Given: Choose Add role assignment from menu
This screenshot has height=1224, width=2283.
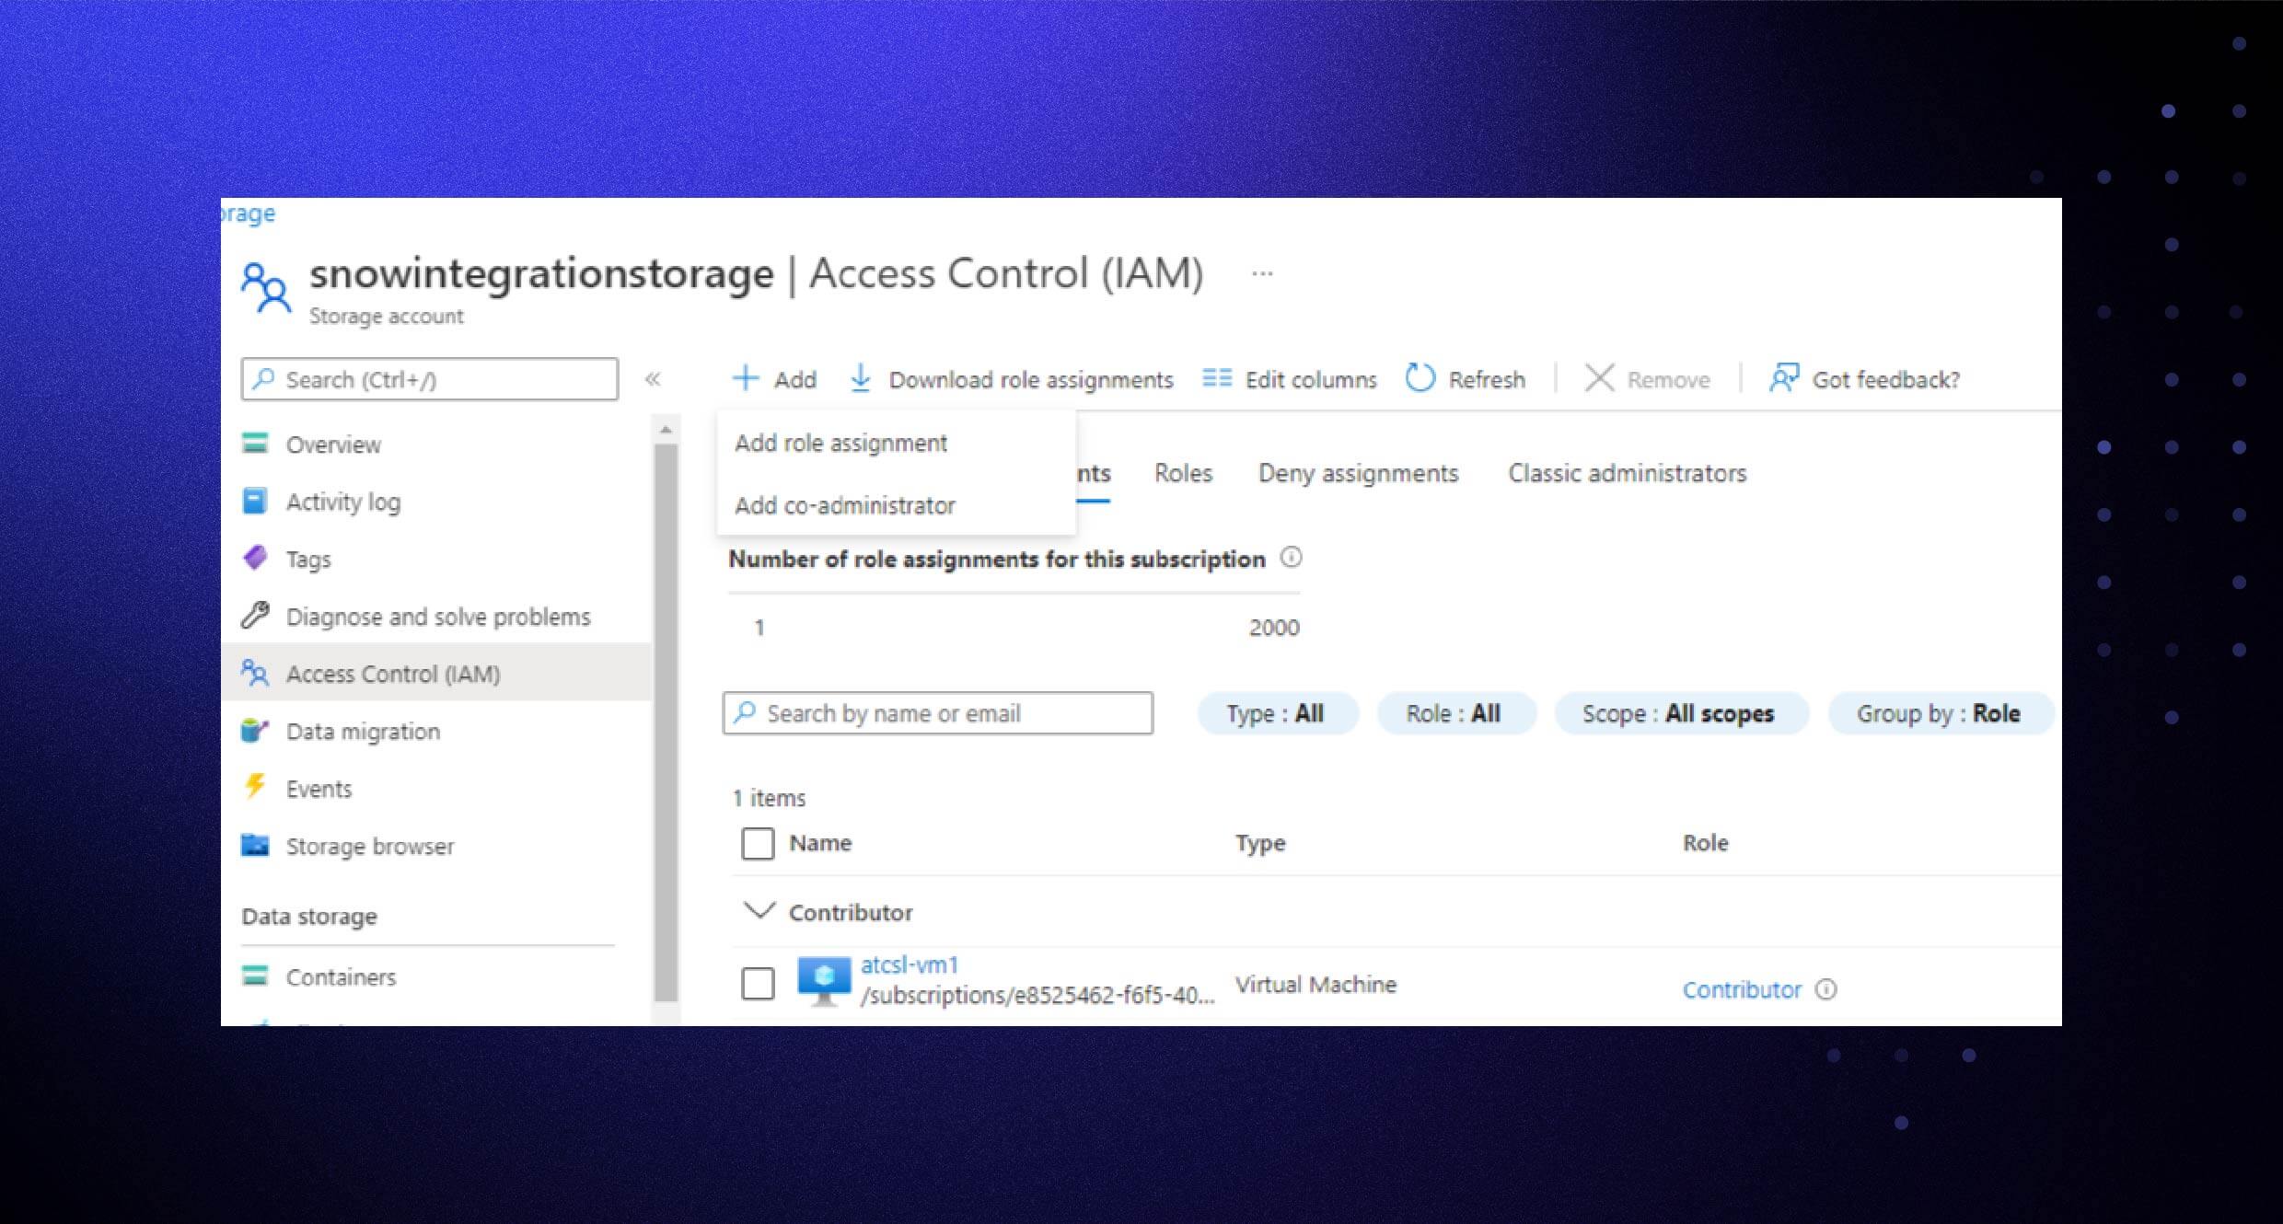Looking at the screenshot, I should 840,443.
